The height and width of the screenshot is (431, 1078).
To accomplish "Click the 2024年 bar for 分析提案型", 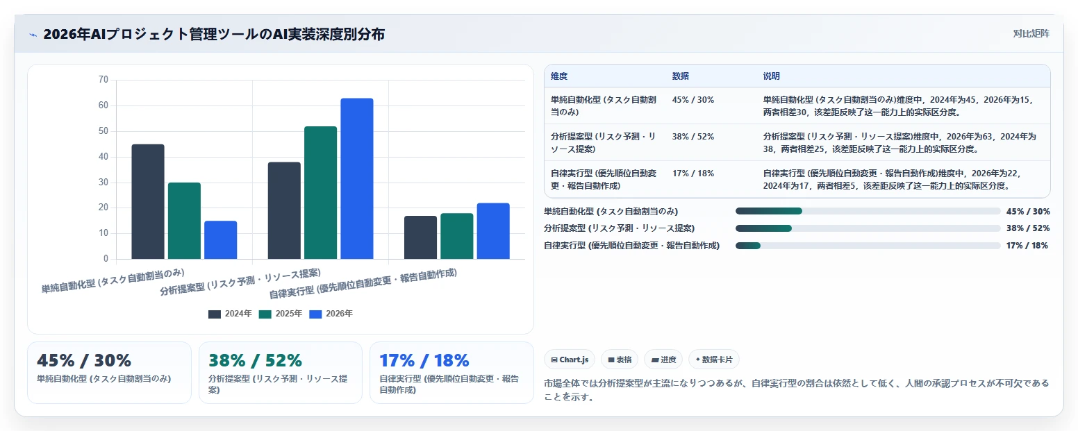I will coord(284,210).
